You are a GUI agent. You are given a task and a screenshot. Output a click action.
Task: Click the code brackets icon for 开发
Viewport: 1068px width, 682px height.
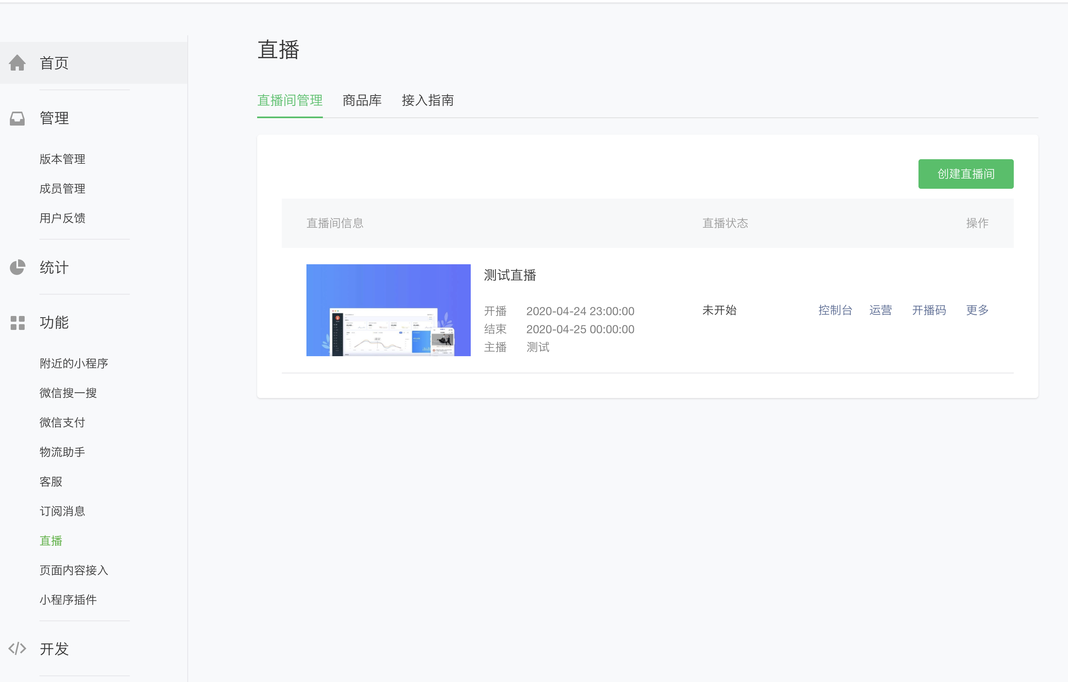[17, 649]
